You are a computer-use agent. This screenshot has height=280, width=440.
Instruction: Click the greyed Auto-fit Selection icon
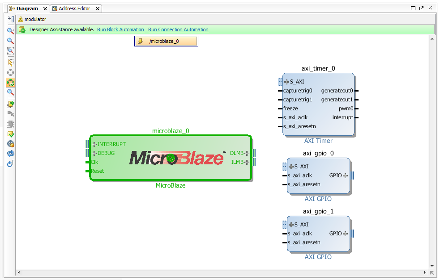point(11,72)
